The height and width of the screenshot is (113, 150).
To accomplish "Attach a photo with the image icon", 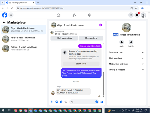I will click(56, 102).
